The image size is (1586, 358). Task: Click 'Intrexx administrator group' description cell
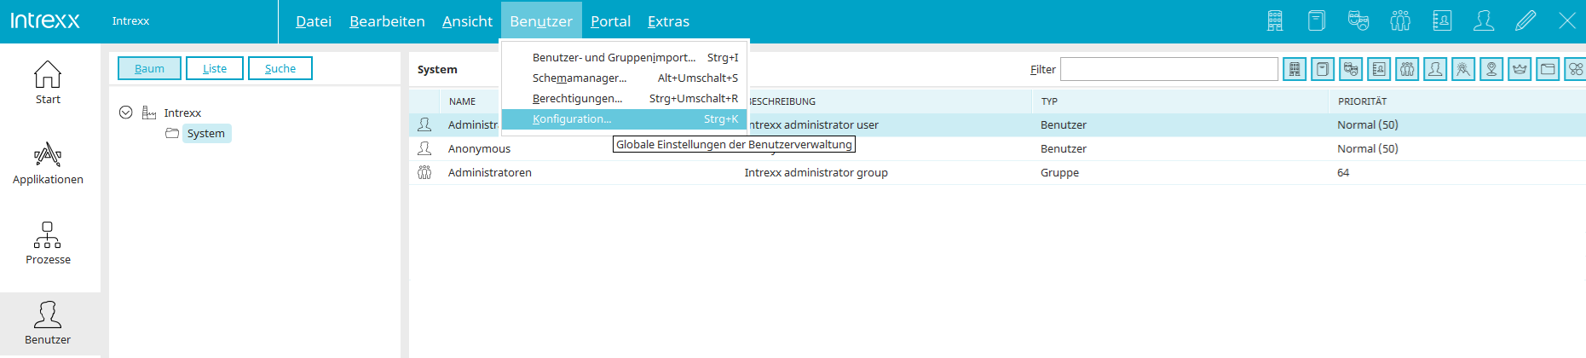coord(816,173)
